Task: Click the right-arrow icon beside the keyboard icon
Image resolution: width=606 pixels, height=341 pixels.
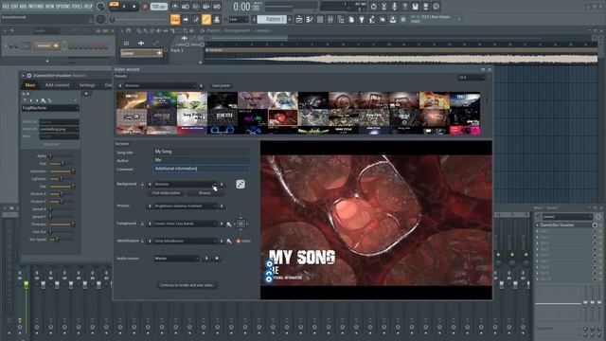Action: pos(186,19)
